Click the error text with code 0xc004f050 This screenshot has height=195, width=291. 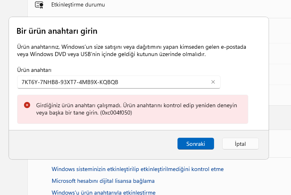coord(137,109)
